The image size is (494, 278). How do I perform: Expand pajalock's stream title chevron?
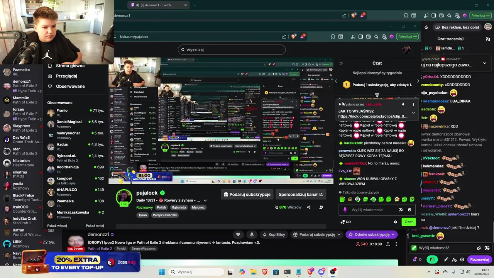tap(205, 200)
